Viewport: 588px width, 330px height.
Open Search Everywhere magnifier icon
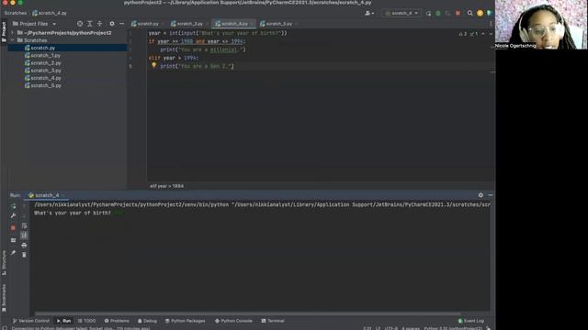(x=469, y=13)
